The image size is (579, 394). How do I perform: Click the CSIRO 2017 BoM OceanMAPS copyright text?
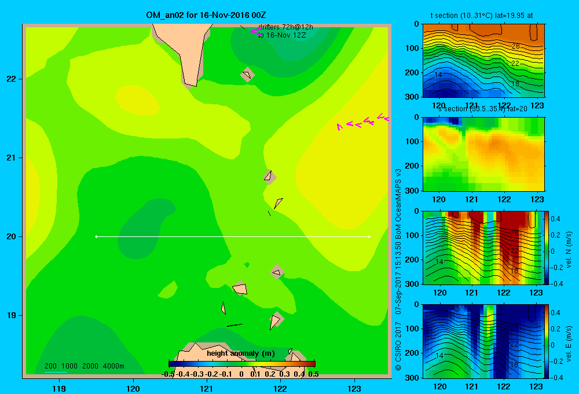pyautogui.click(x=398, y=269)
